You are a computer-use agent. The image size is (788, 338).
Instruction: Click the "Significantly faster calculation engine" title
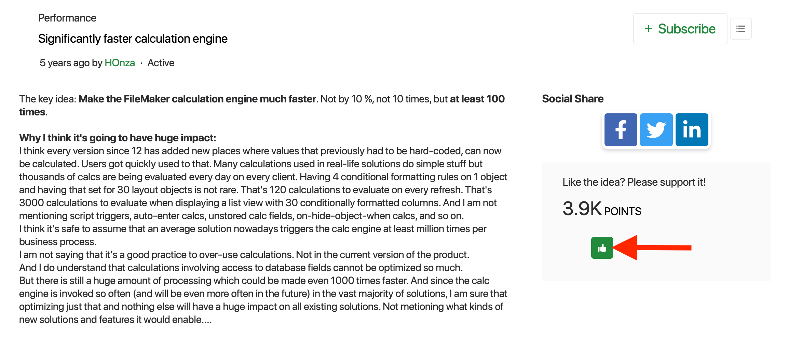click(x=133, y=39)
